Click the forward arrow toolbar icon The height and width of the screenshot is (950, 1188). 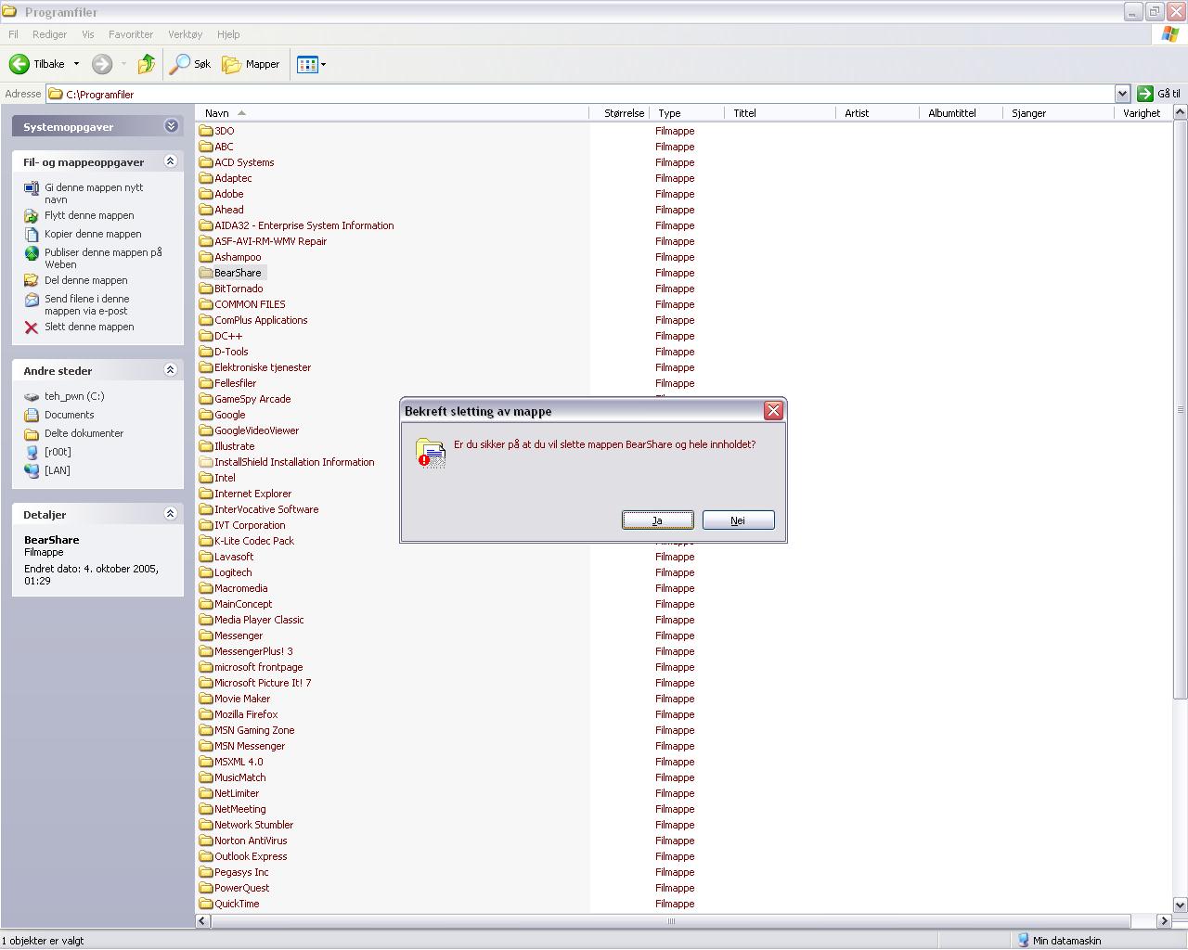pos(102,64)
